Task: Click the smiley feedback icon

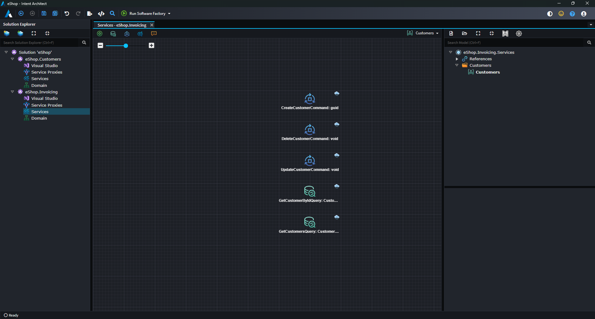Action: pos(561,14)
